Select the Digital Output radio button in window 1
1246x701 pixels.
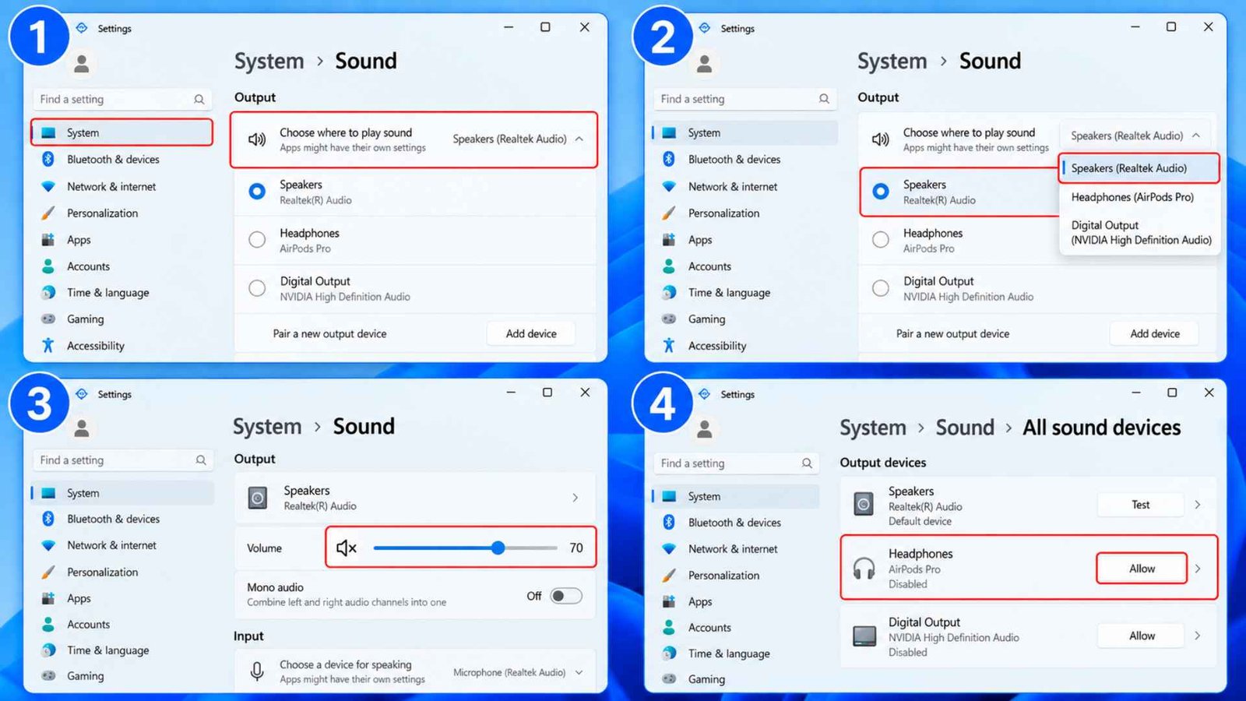(x=257, y=288)
